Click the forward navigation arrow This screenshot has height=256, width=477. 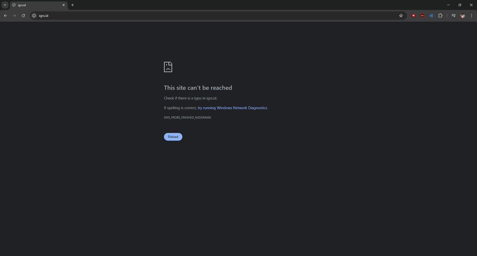[14, 15]
